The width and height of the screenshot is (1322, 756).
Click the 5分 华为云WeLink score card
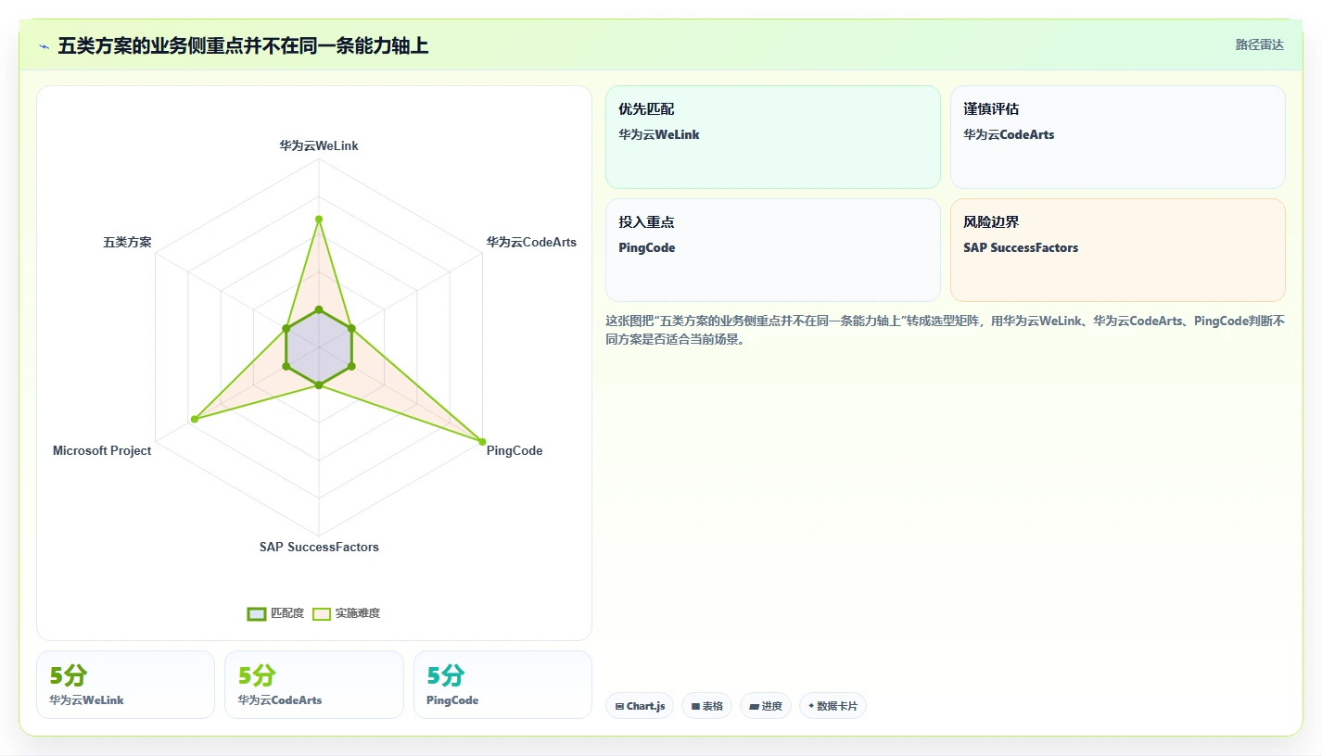coord(125,685)
